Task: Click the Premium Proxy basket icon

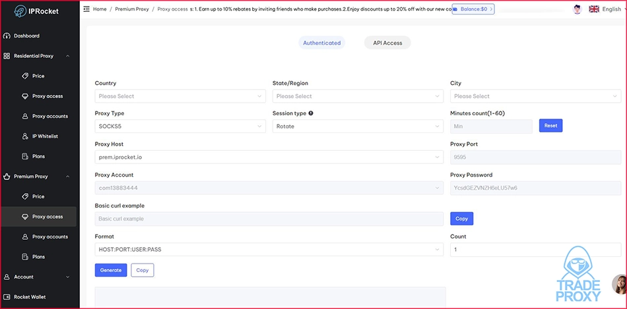Action: click(x=7, y=177)
